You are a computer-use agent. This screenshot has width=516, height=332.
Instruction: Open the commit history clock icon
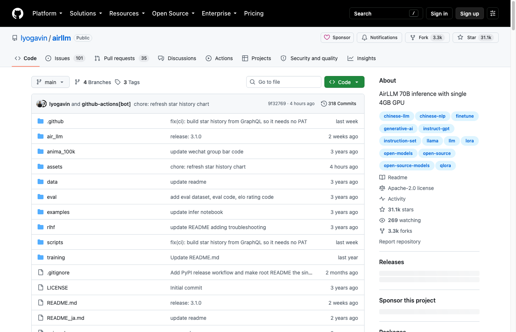tap(324, 104)
